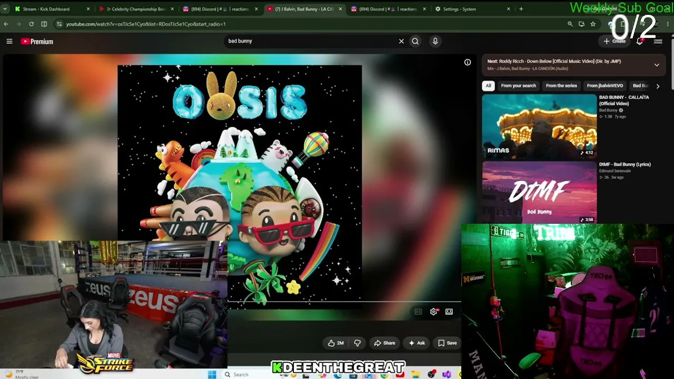The width and height of the screenshot is (674, 379).
Task: Switch the player to theater mode
Action: pyautogui.click(x=449, y=312)
